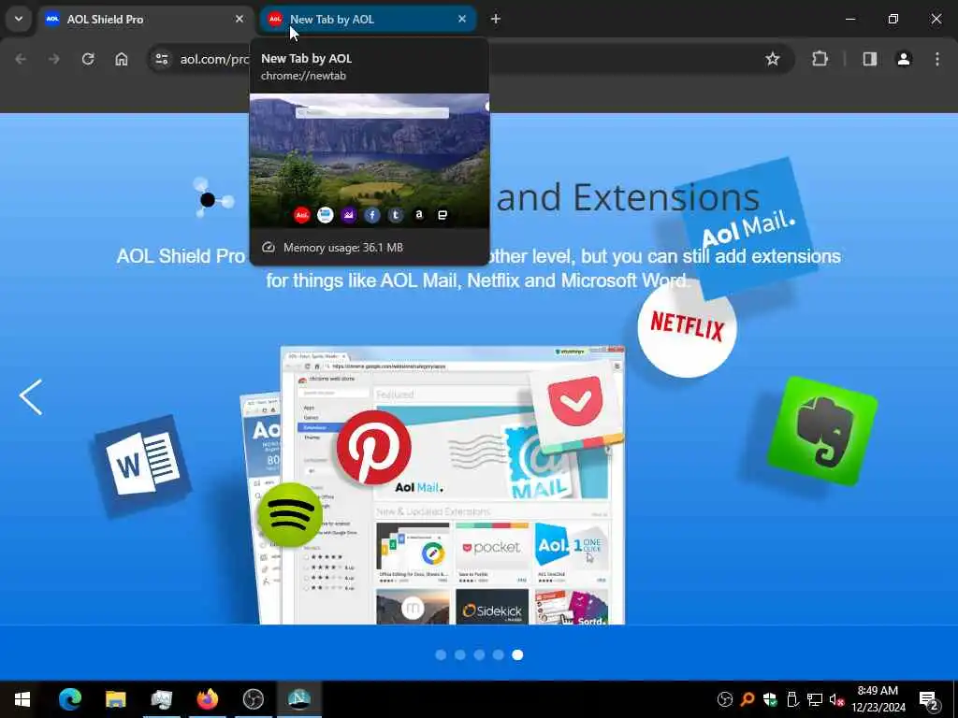Launch Microsoft Edge from taskbar
The width and height of the screenshot is (958, 718).
(x=69, y=699)
